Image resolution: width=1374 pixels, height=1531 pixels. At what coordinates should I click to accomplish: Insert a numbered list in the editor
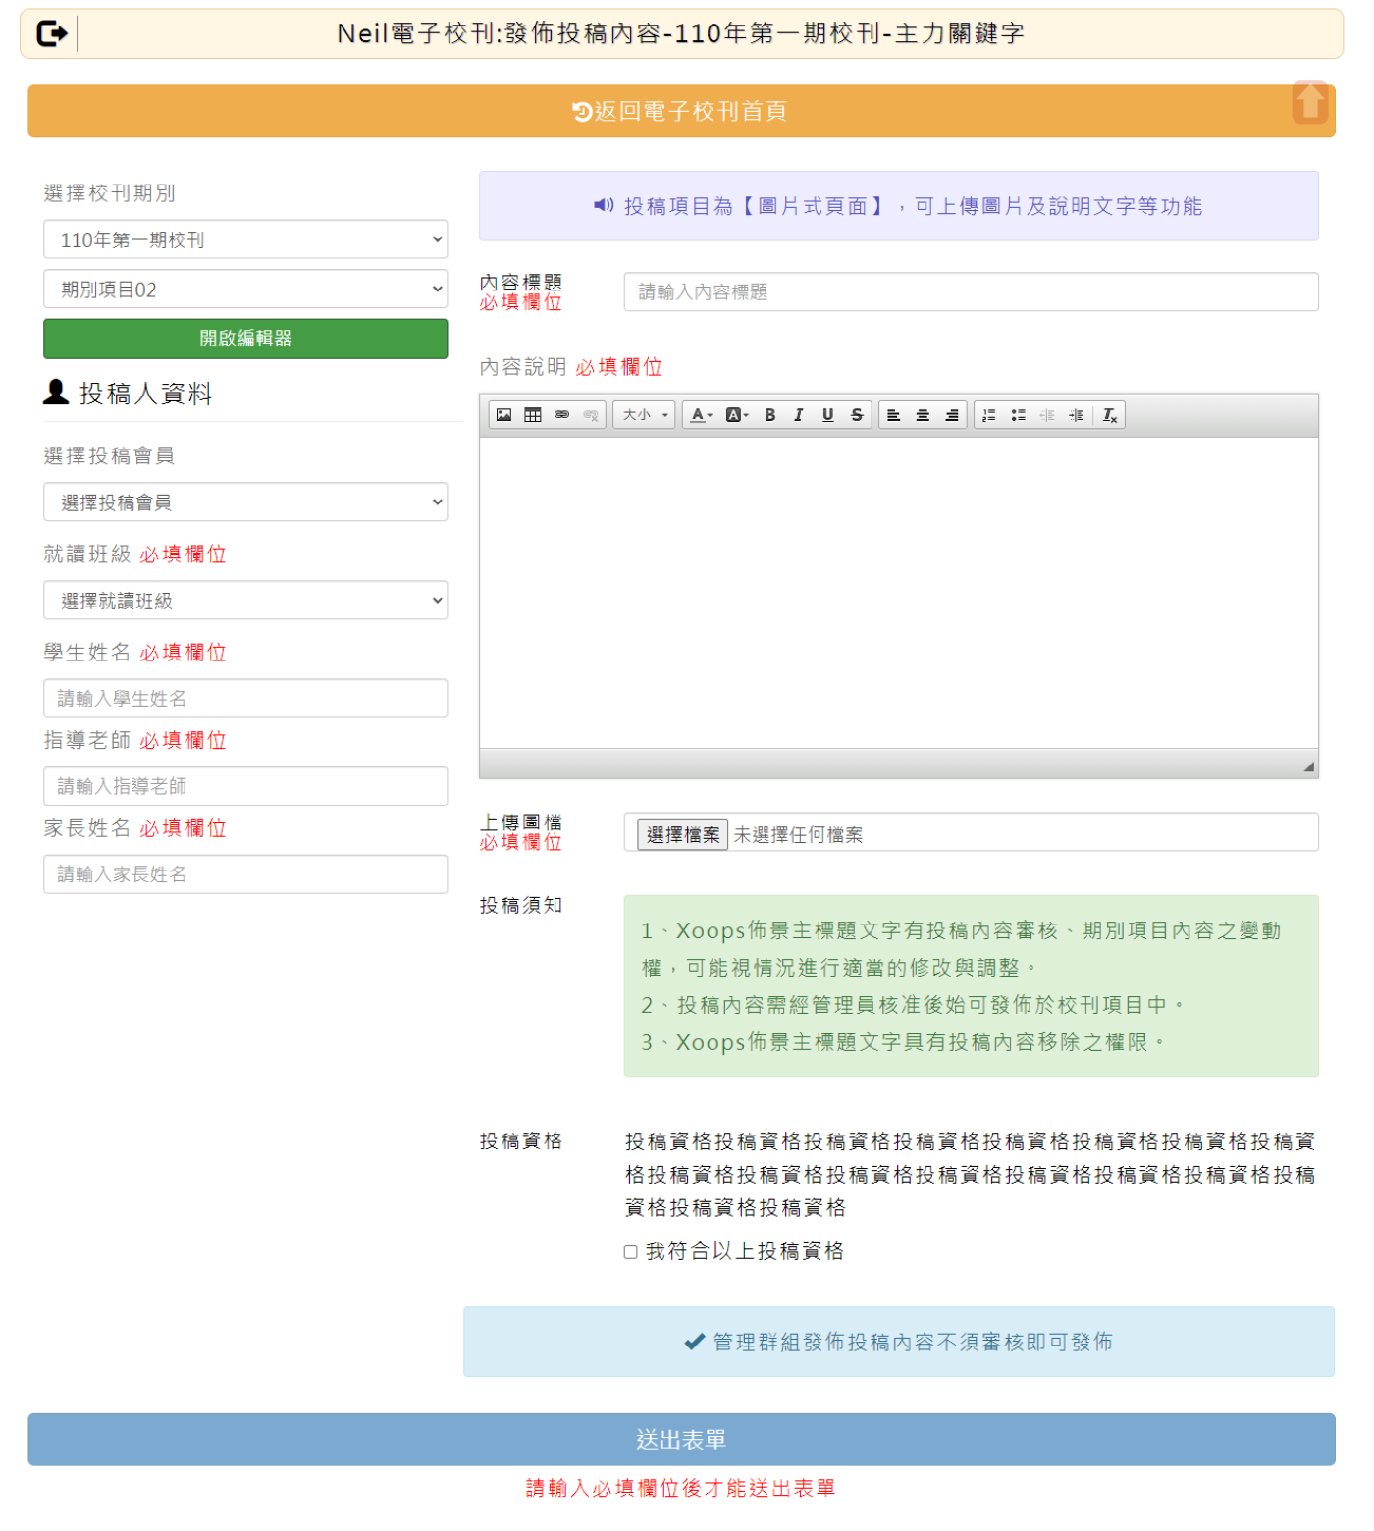(x=988, y=414)
